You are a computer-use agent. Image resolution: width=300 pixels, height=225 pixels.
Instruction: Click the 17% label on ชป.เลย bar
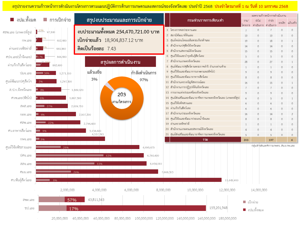coord(74,209)
